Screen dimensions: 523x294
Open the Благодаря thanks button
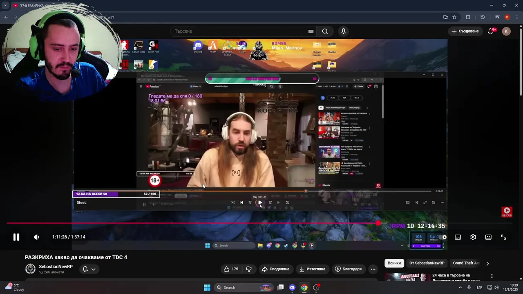tap(348, 269)
